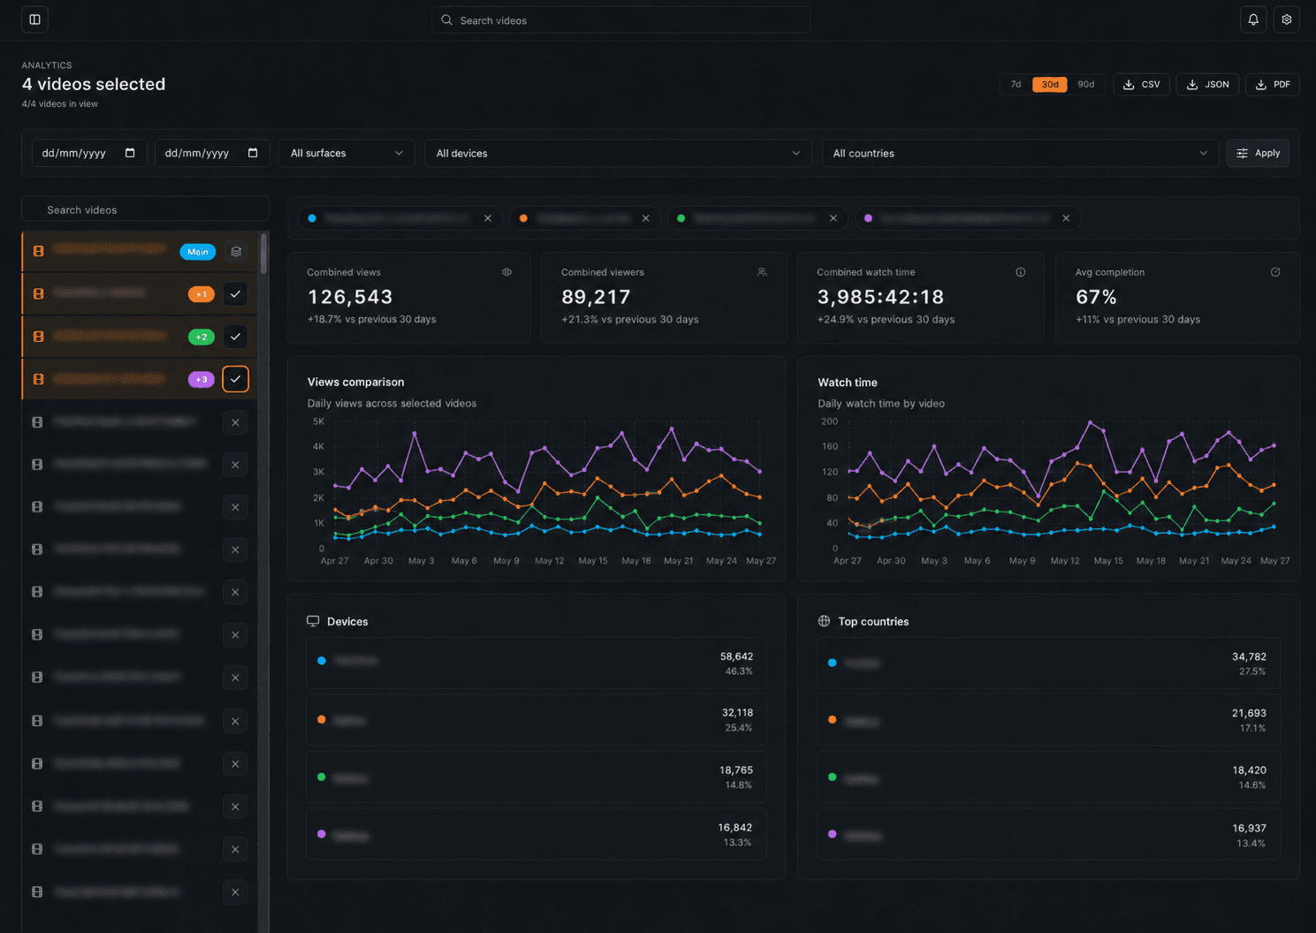Select the 126,543 combined views value
Image resolution: width=1316 pixels, height=933 pixels.
point(350,297)
